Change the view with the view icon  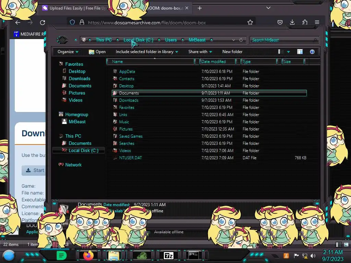pos(281,52)
